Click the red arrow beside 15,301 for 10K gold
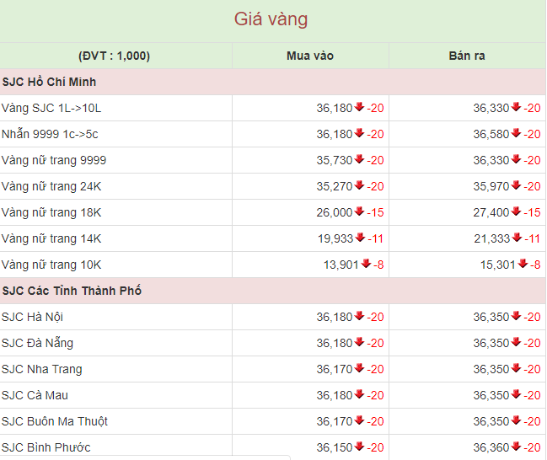Viewport: 547px width, 460px height. (x=523, y=264)
